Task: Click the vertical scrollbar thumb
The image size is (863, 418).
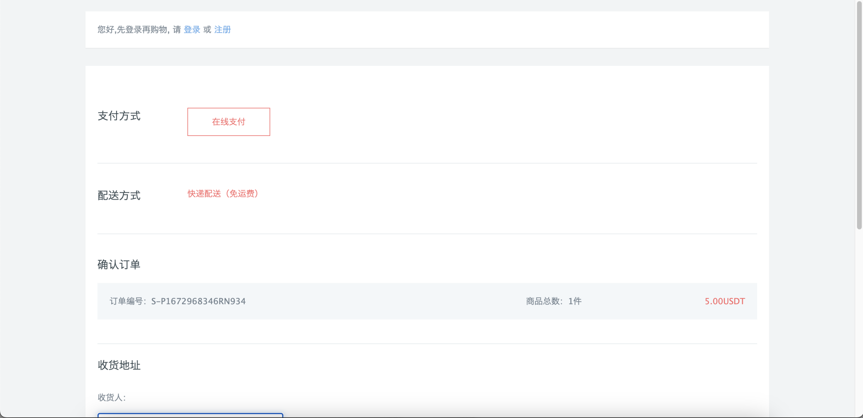Action: pos(859,114)
